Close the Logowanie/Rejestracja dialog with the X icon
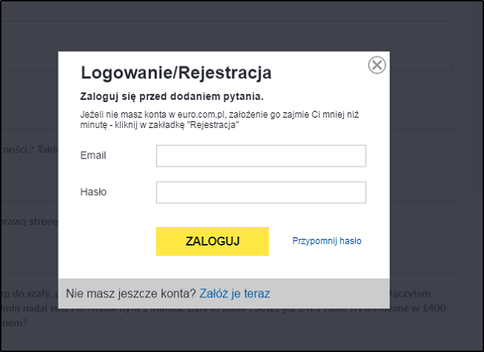The width and height of the screenshot is (484, 352). pyautogui.click(x=377, y=65)
